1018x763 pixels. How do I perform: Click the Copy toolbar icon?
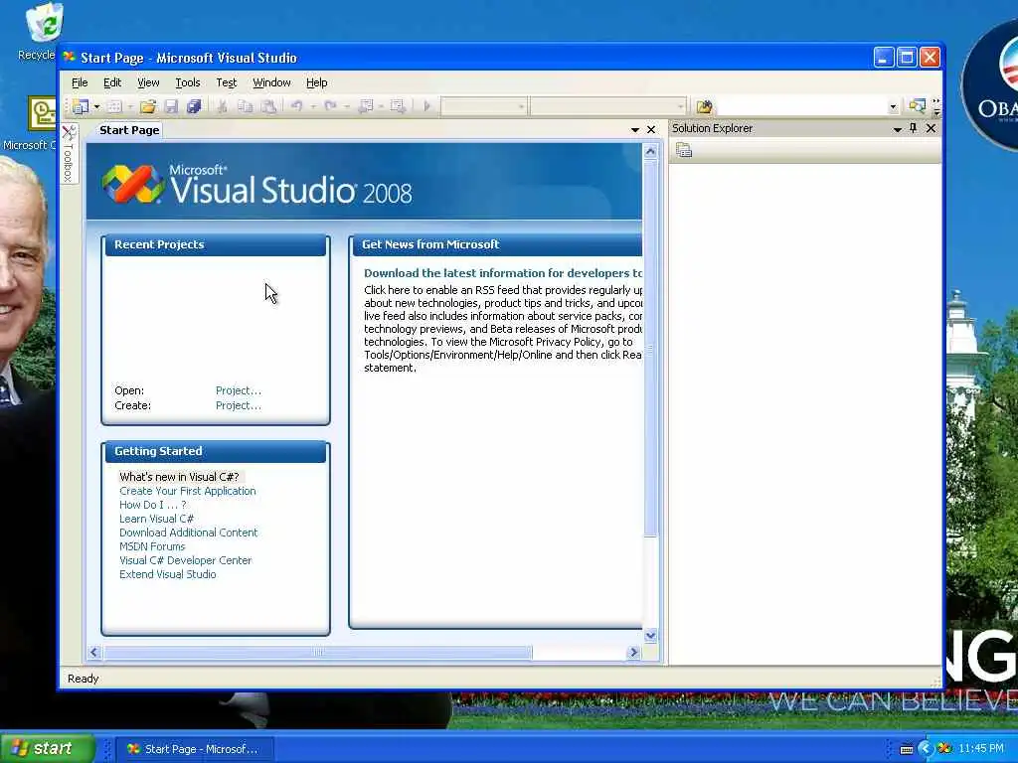245,106
